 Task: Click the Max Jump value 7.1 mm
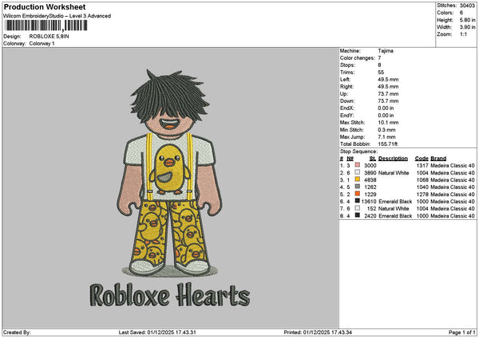[386, 137]
